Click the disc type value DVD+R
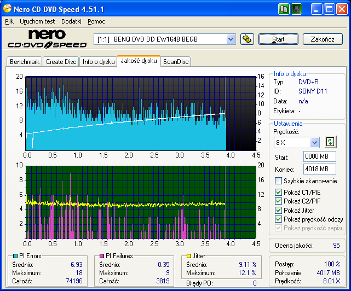351x291 pixels. [308, 82]
